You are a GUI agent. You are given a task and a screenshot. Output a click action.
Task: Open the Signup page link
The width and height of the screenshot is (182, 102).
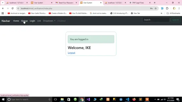pyautogui.click(x=24, y=21)
